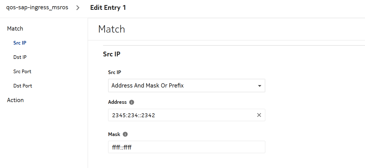This screenshot has width=365, height=168.
Task: Click the Edit Entry 1 breadcrumb title
Action: tap(108, 8)
